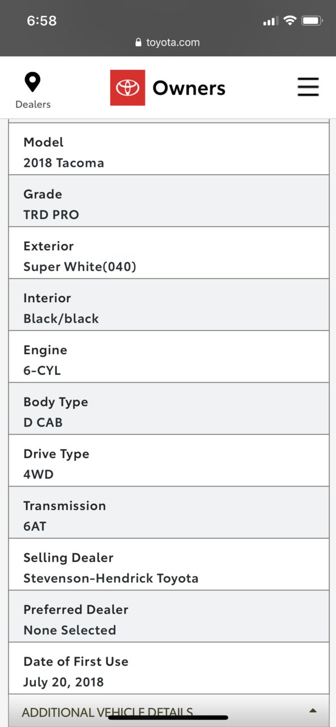336x727 pixels.
Task: Tap the red Toyota logo
Action: (x=127, y=87)
